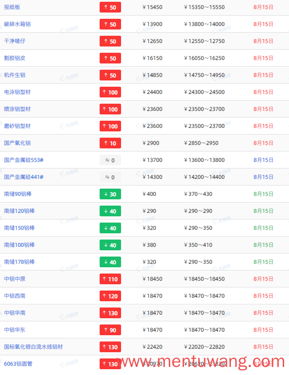Open the 中铝华东 product link
289x375 pixels.
pyautogui.click(x=15, y=330)
